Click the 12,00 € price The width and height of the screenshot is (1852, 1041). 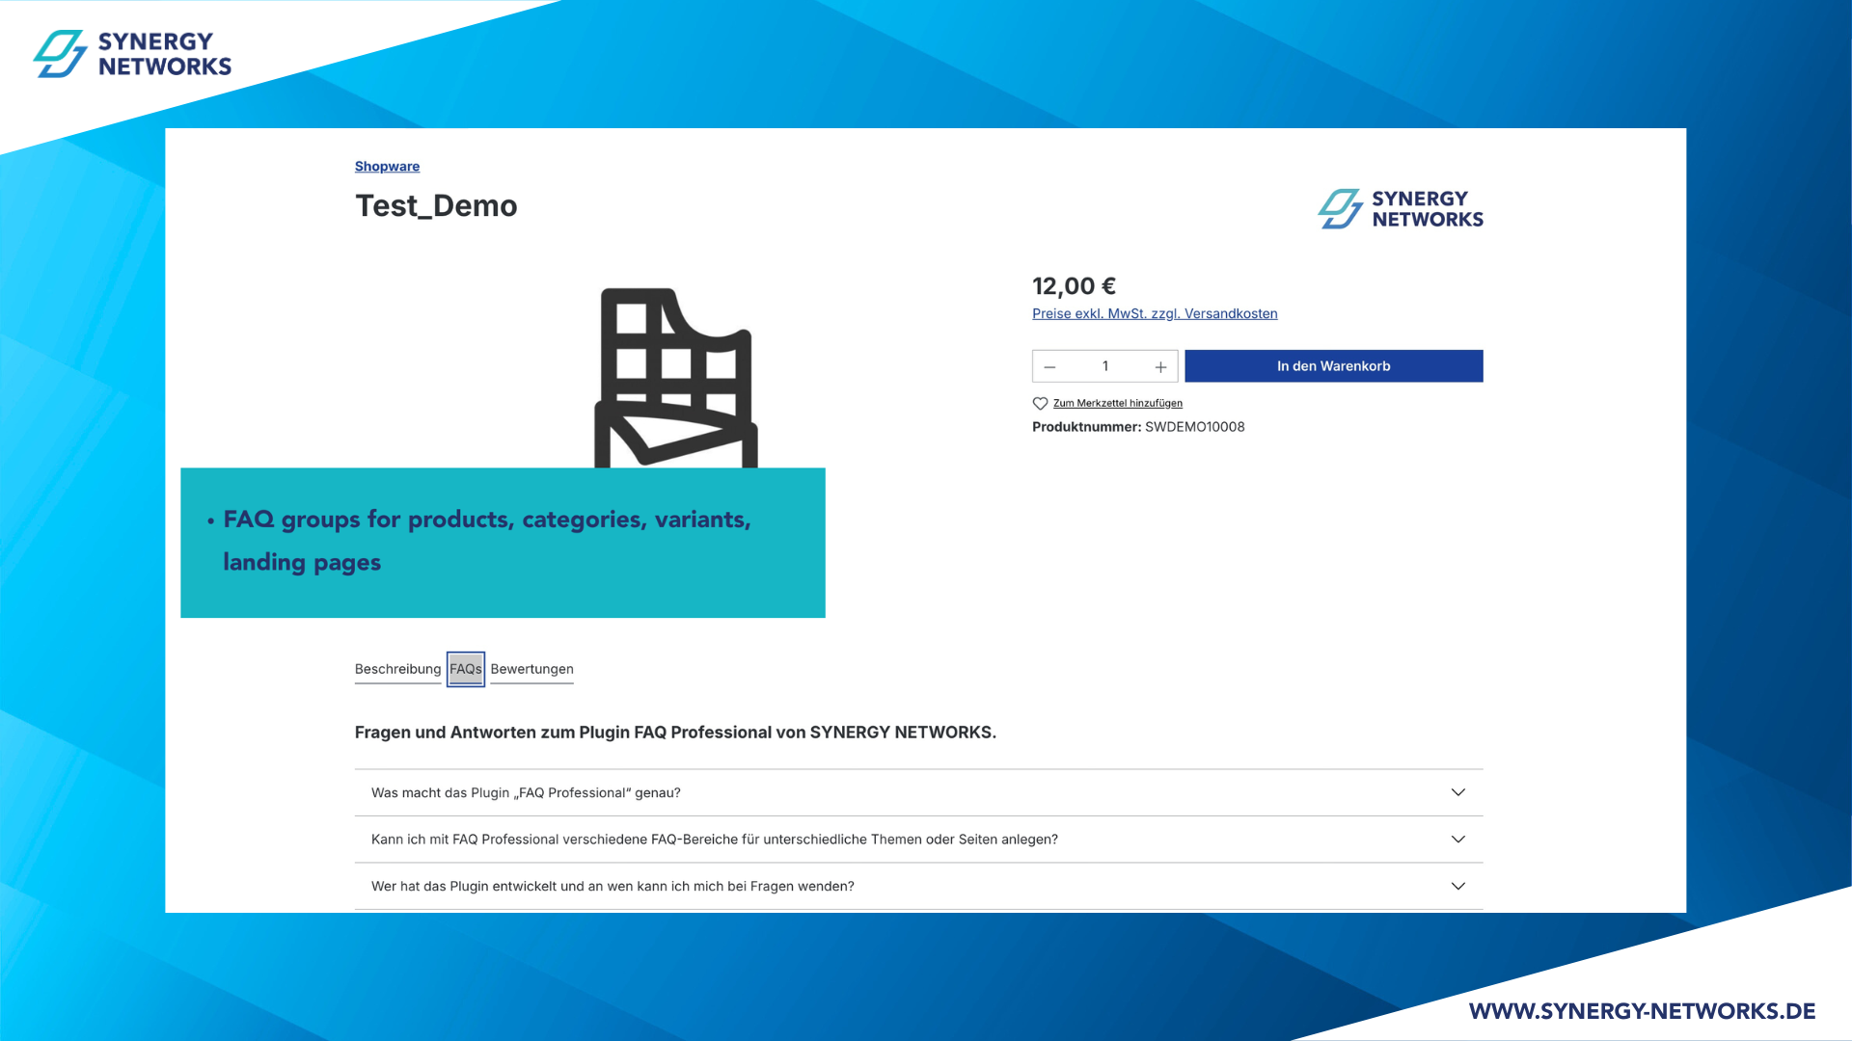click(x=1074, y=286)
